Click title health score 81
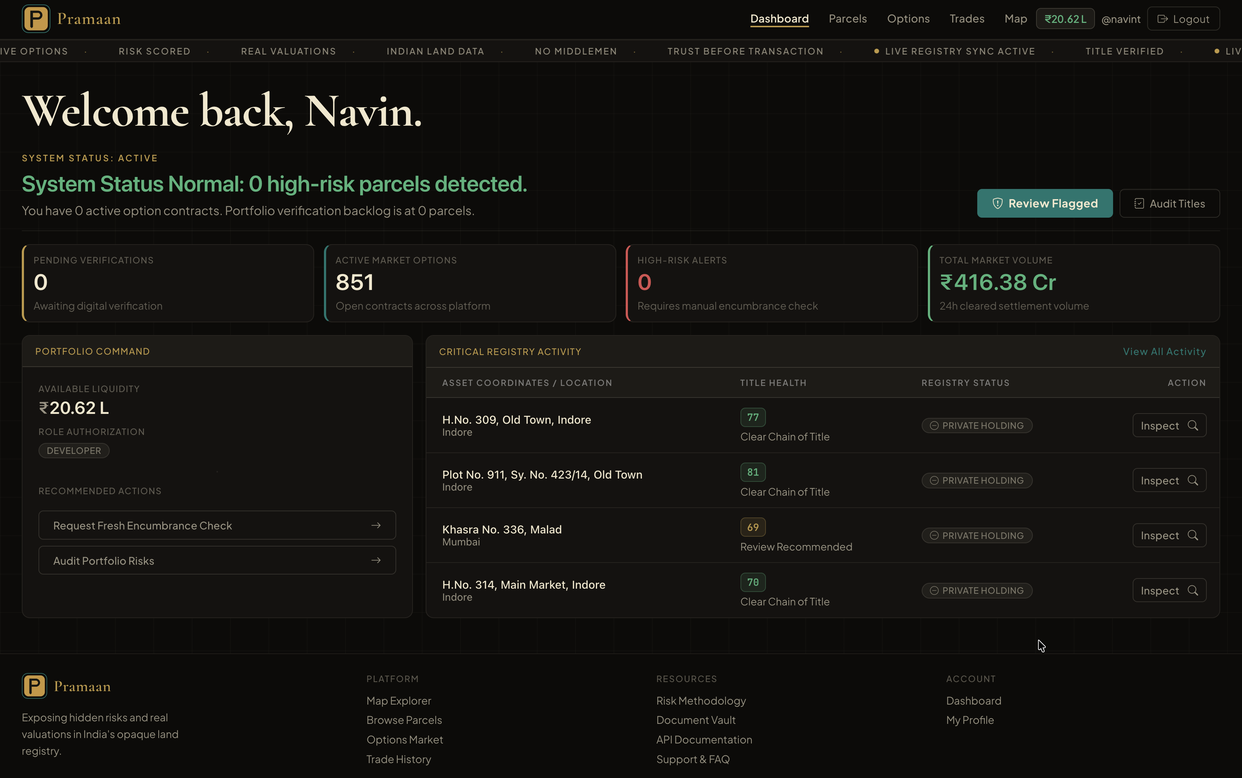The height and width of the screenshot is (778, 1242). point(753,472)
